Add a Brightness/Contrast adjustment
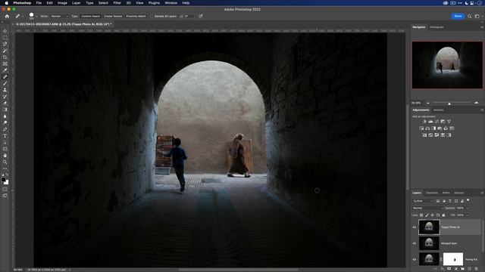This screenshot has height=272, width=485. [x=424, y=122]
